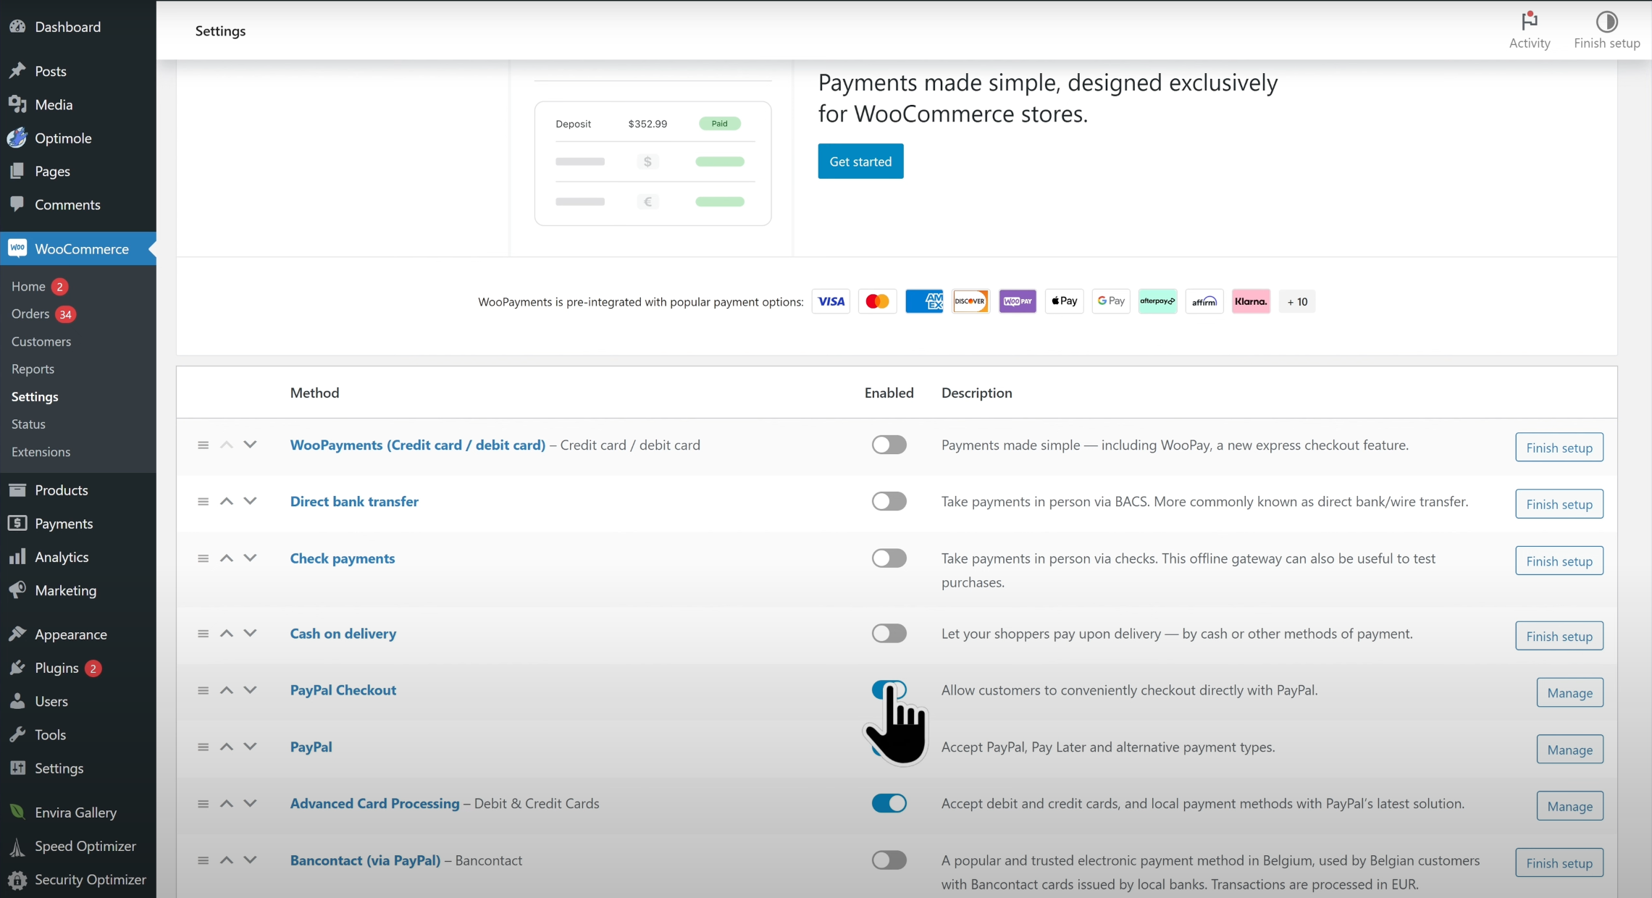Click the Klarna payment badge

click(x=1251, y=301)
